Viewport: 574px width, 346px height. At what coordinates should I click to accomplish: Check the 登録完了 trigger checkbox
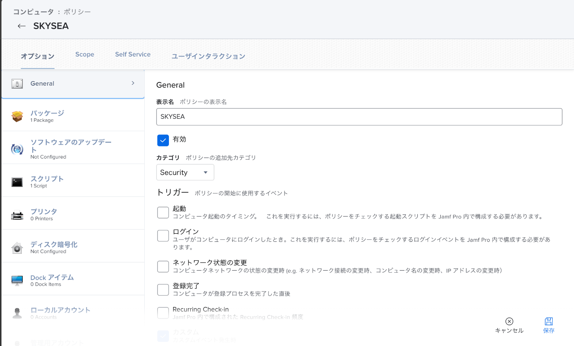(x=163, y=290)
